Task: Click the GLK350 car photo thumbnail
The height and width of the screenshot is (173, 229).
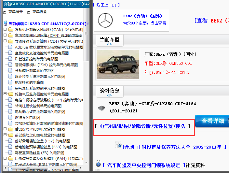Action: (118, 65)
